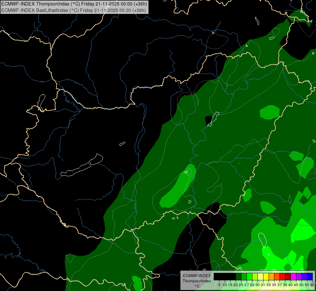
Task: Select the orange 33–35 legend swatch
Action: 271,276
